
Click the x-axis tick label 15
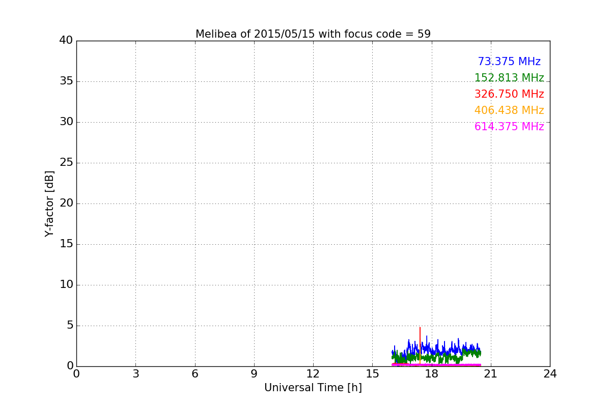point(372,373)
